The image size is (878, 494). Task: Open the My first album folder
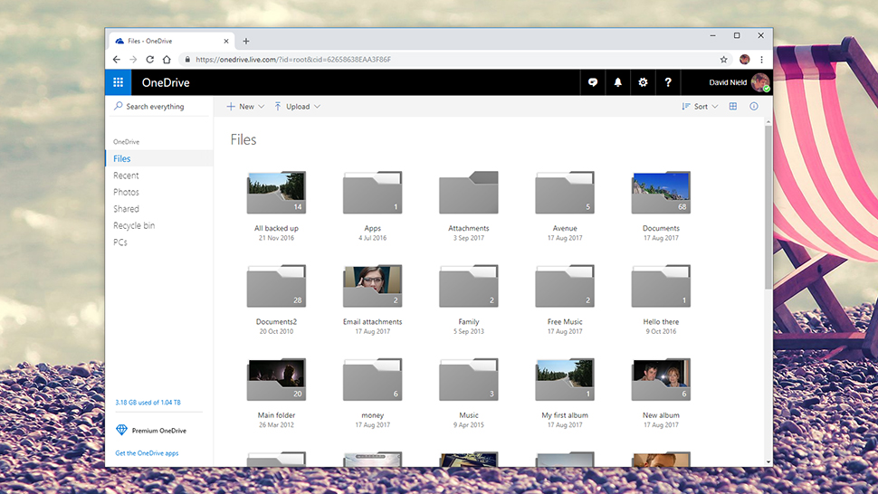(565, 379)
